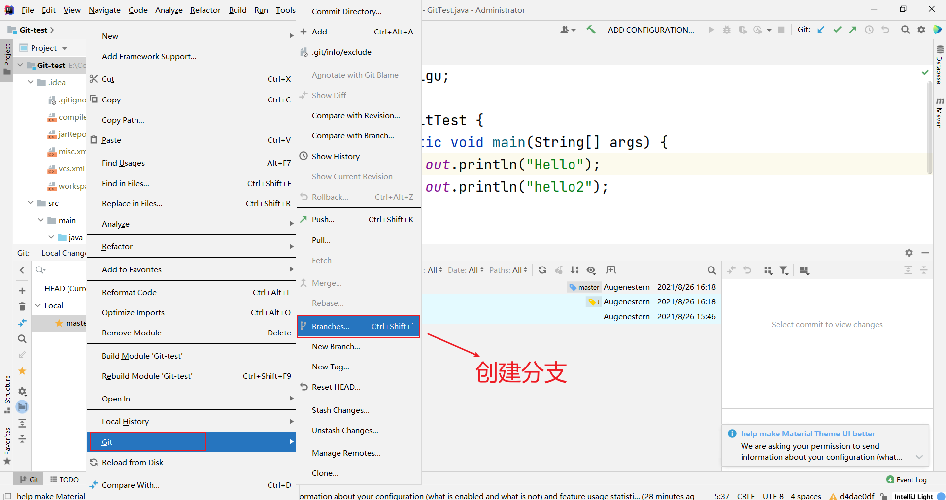The width and height of the screenshot is (946, 500).
Task: Open the Git tool window tab
Action: click(29, 479)
